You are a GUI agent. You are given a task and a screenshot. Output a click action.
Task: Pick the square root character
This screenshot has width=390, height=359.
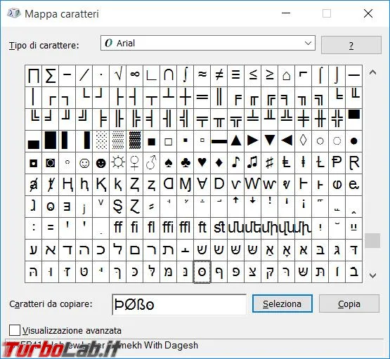coord(117,76)
